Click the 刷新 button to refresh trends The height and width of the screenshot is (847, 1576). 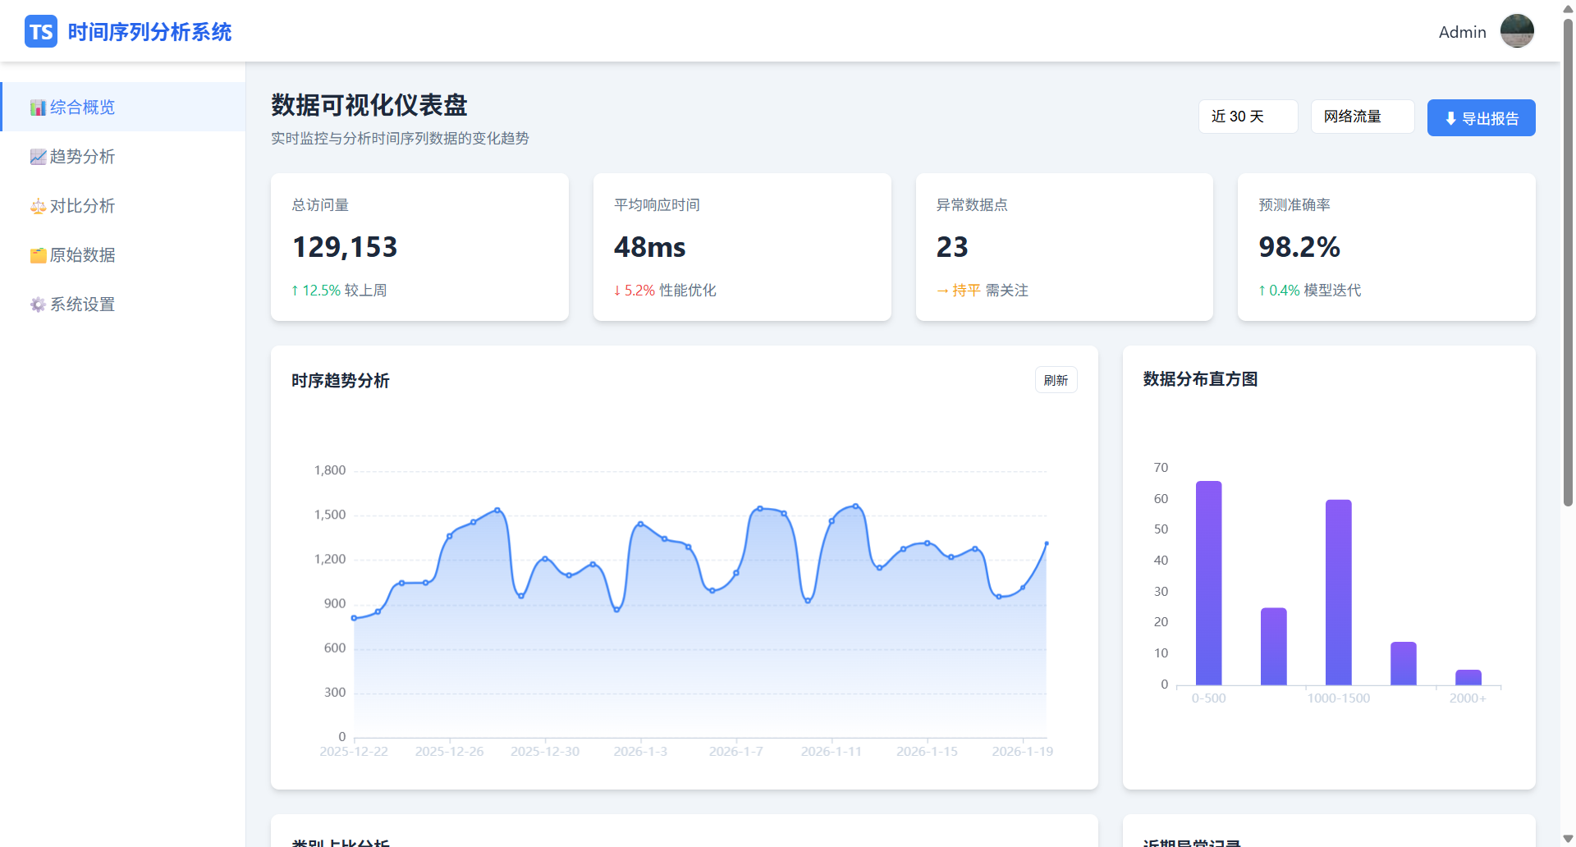(x=1056, y=379)
